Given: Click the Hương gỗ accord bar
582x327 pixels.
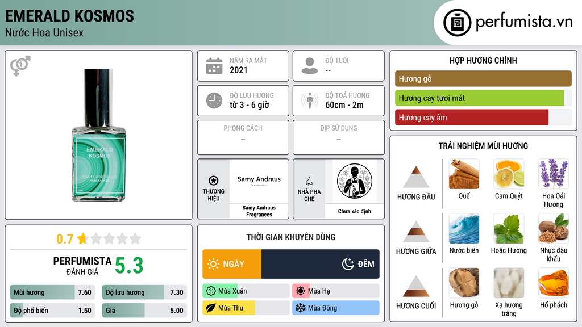Looking at the screenshot, I should pyautogui.click(x=483, y=78).
